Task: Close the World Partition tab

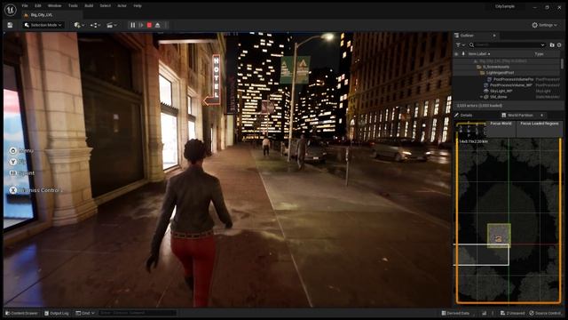Action: pos(542,116)
